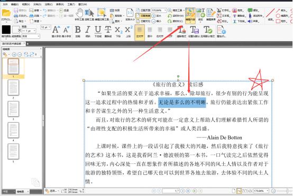
Task: Select the Edit Comments tool
Action: [x=102, y=13]
